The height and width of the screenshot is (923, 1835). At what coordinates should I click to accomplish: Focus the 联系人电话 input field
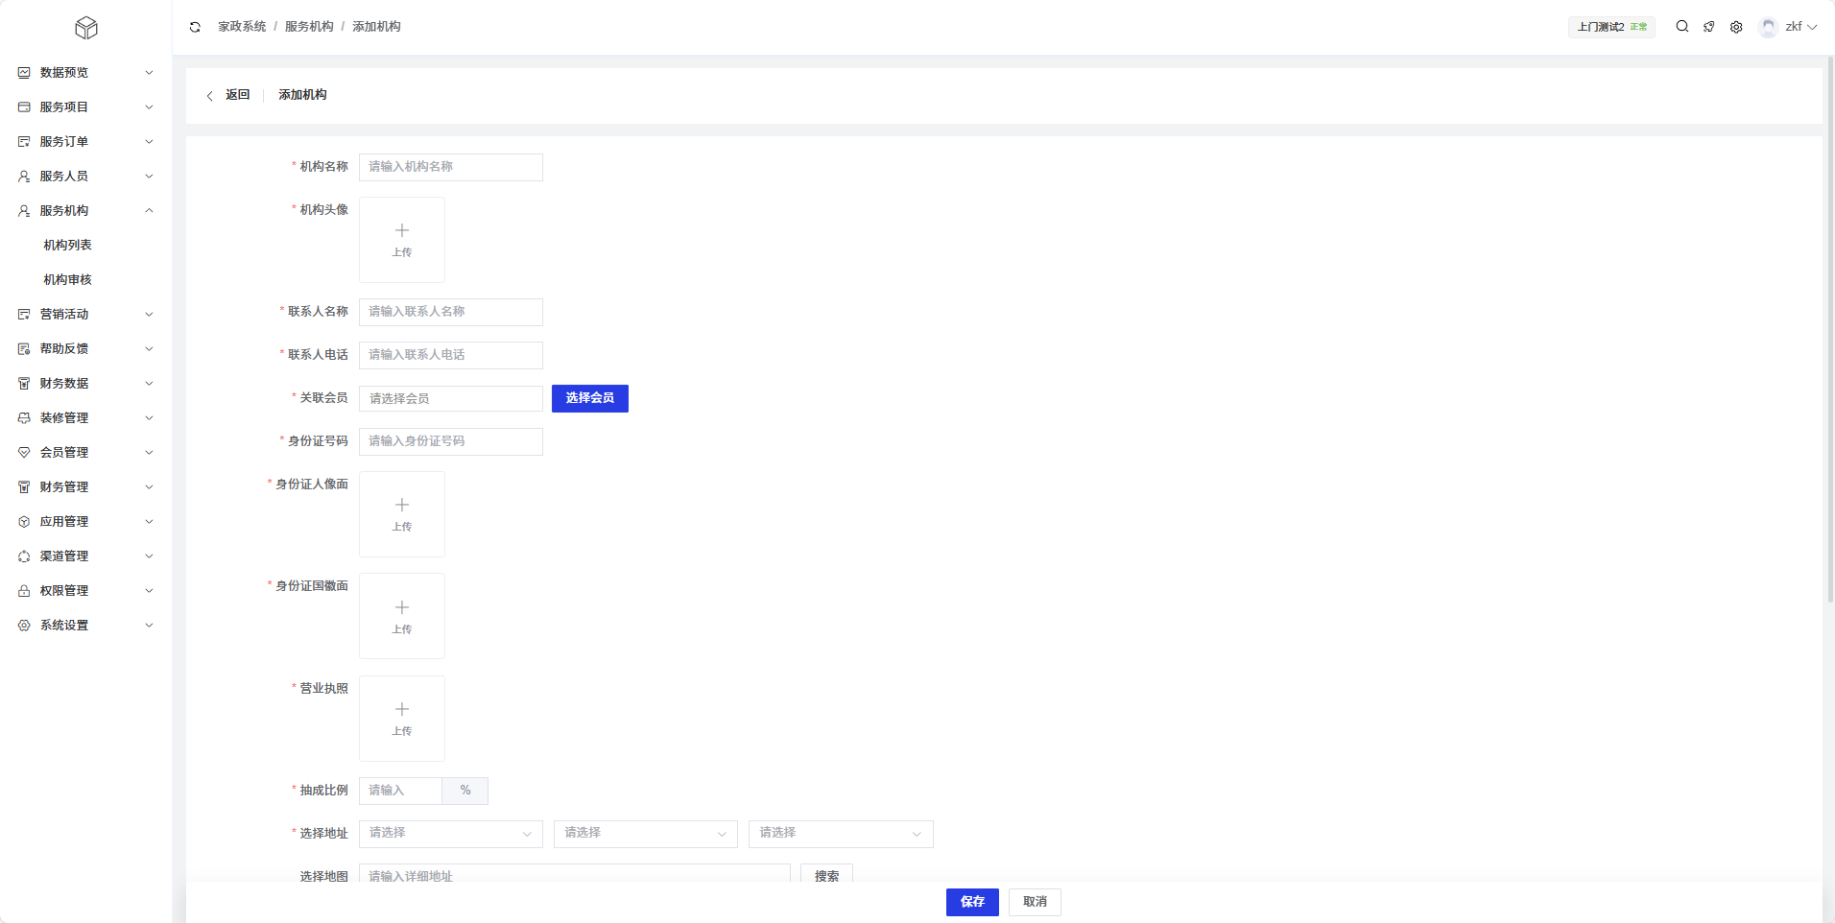451,355
